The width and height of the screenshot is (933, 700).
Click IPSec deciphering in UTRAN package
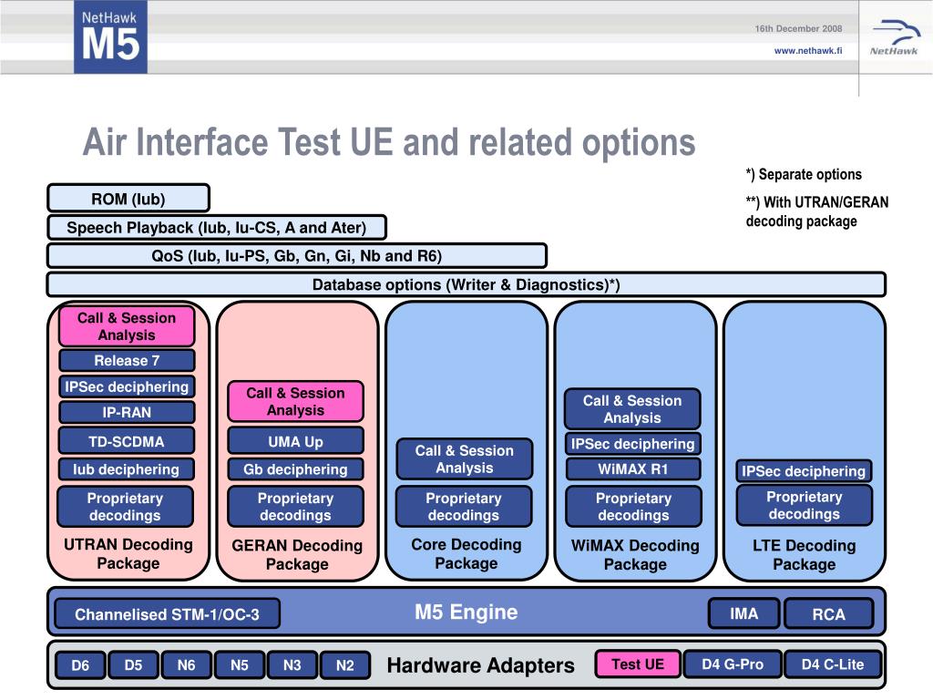126,386
